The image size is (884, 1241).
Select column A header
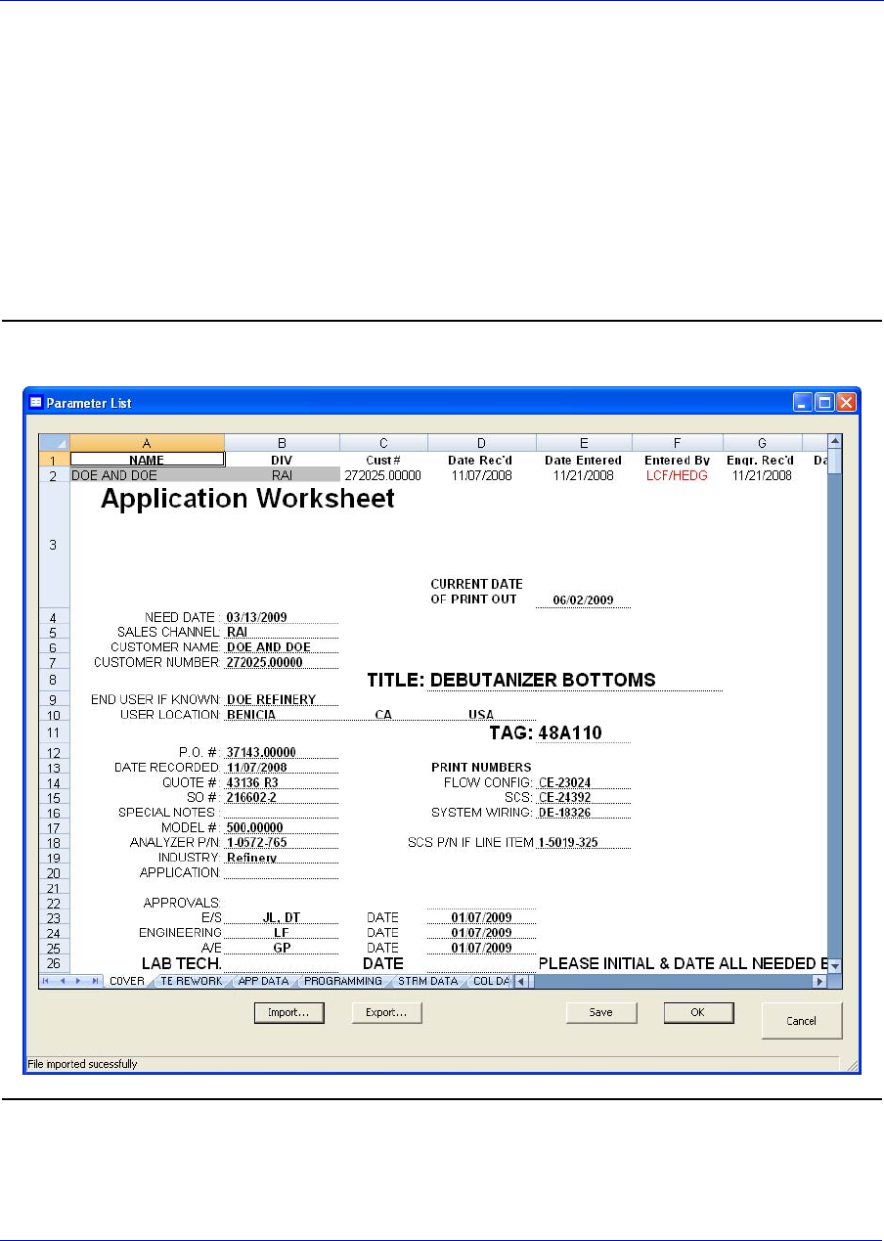pyautogui.click(x=147, y=443)
